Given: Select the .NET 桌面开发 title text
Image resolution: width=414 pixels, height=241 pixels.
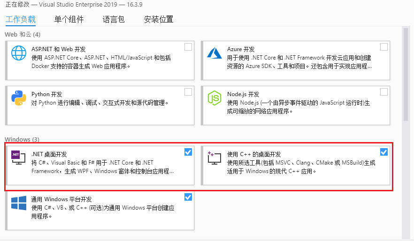Looking at the screenshot, I should pyautogui.click(x=49, y=155).
